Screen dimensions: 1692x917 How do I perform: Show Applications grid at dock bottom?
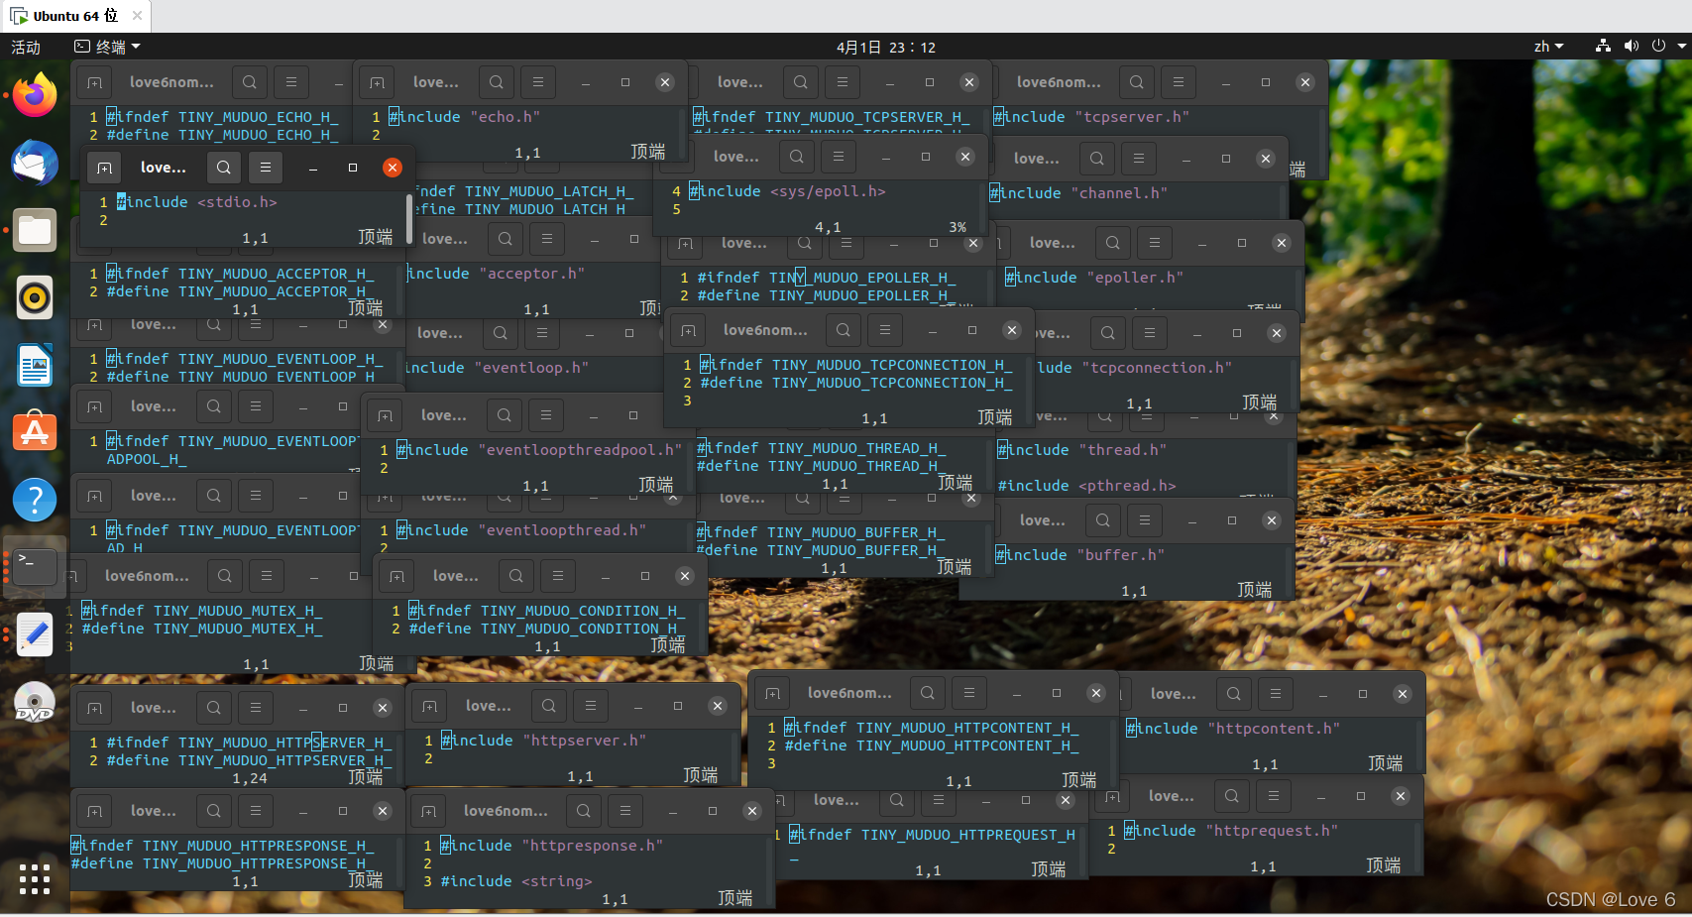click(35, 878)
